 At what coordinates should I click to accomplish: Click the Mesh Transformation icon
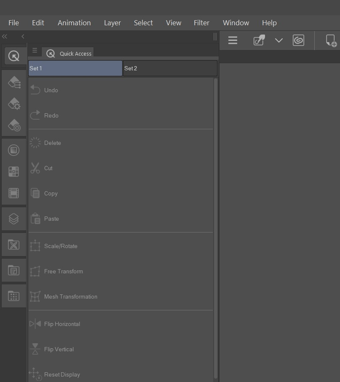coord(35,296)
